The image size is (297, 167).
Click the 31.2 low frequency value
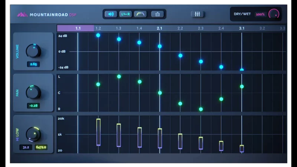(26, 147)
